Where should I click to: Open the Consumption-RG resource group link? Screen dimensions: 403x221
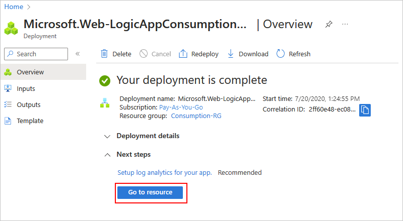point(196,116)
